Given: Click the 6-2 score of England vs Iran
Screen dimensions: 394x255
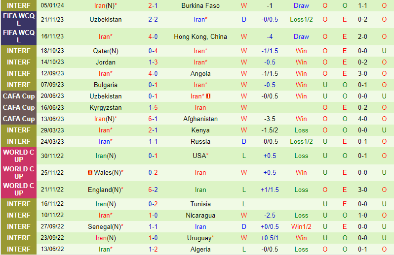Looking at the screenshot, I should (x=153, y=190).
